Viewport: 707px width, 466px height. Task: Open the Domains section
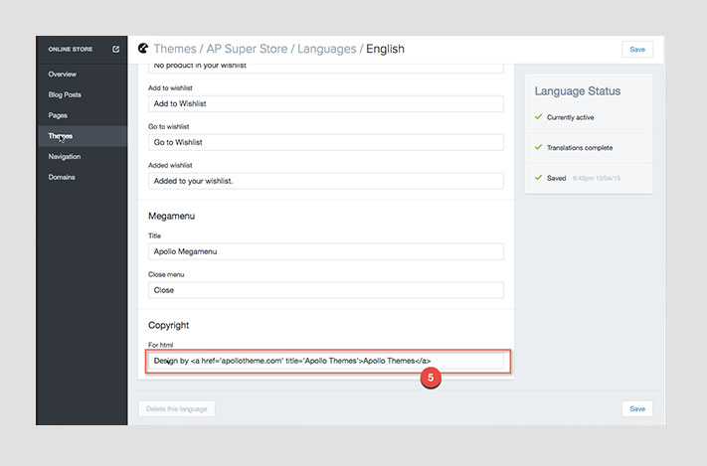tap(62, 178)
